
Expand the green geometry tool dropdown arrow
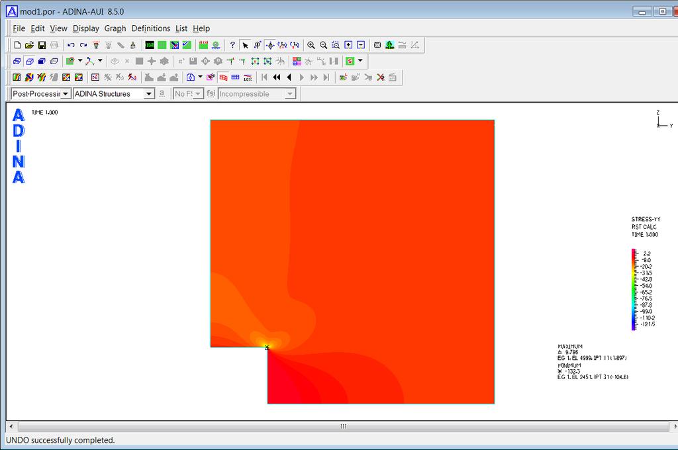tap(80, 60)
